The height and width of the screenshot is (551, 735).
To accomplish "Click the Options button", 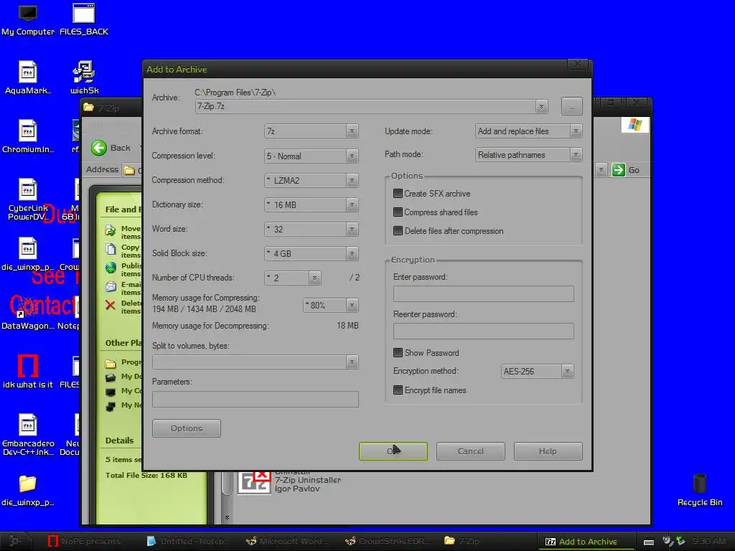I will tap(187, 428).
